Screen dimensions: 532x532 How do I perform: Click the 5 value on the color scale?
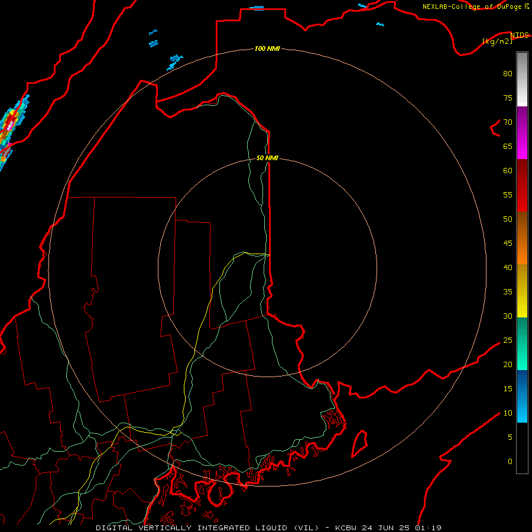pyautogui.click(x=510, y=437)
